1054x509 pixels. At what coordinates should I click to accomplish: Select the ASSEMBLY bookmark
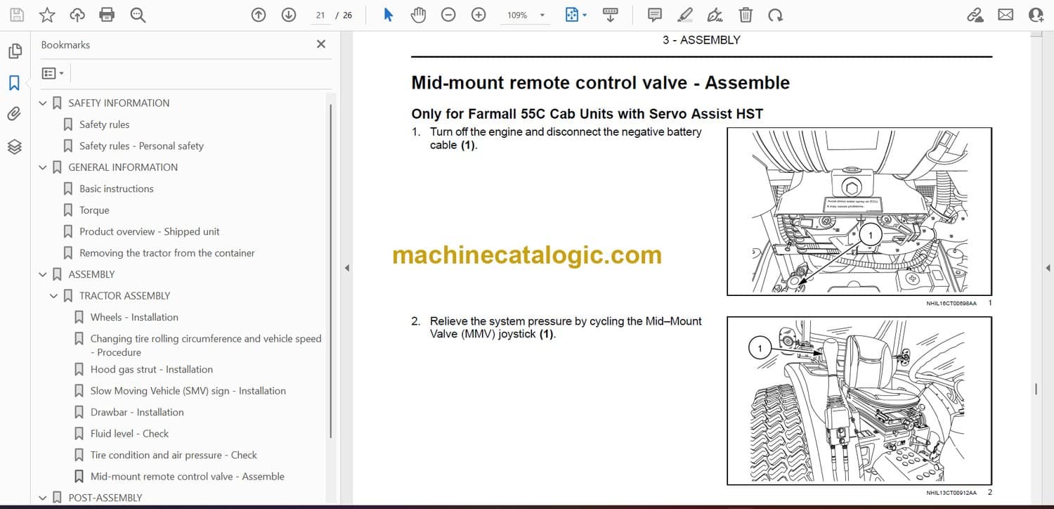pyautogui.click(x=91, y=274)
